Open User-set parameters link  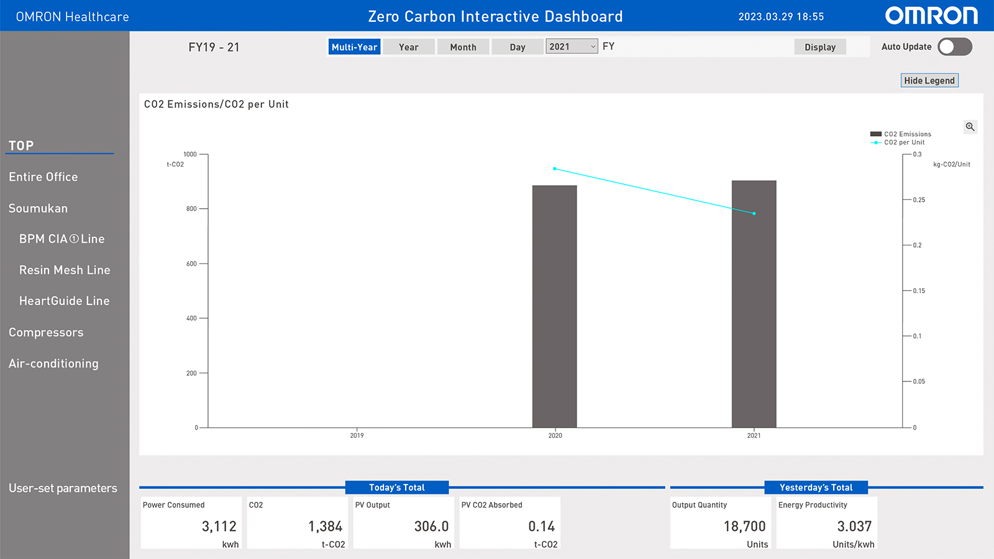coord(63,488)
